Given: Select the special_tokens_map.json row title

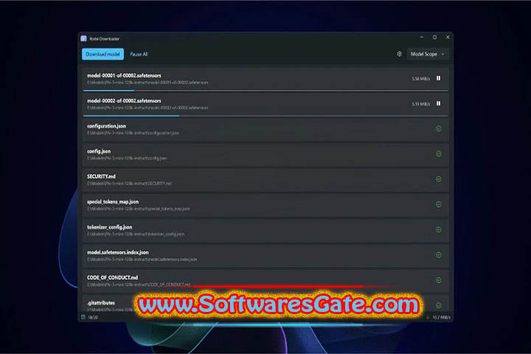Looking at the screenshot, I should pos(113,201).
